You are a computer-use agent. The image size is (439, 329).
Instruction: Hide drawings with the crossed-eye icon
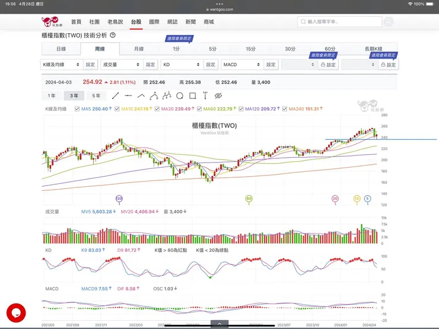click(218, 95)
